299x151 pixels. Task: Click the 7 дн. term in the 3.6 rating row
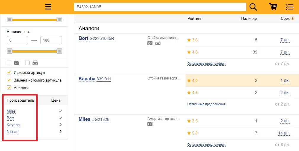coord(285,40)
